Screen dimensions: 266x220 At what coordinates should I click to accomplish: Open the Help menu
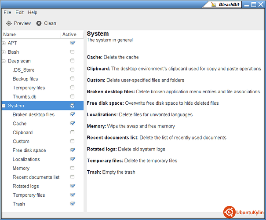(33, 13)
